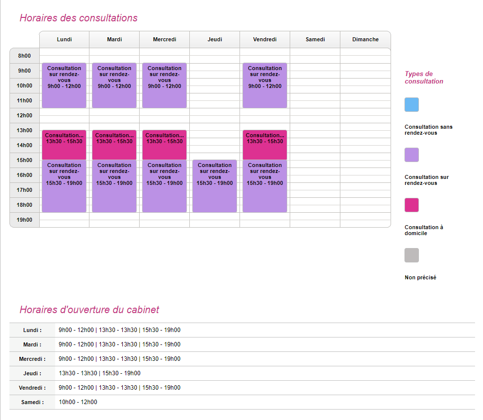Click the 14h00 time row label
The height and width of the screenshot is (420, 483).
[25, 145]
